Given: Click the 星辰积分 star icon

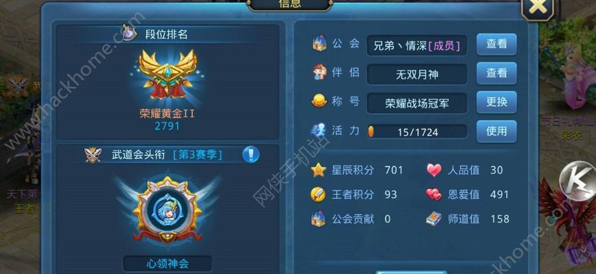Looking at the screenshot, I should (319, 170).
